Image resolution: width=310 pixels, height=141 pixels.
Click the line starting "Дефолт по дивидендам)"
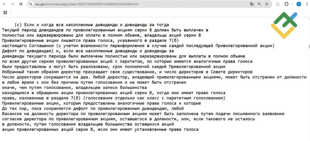coord(88,51)
